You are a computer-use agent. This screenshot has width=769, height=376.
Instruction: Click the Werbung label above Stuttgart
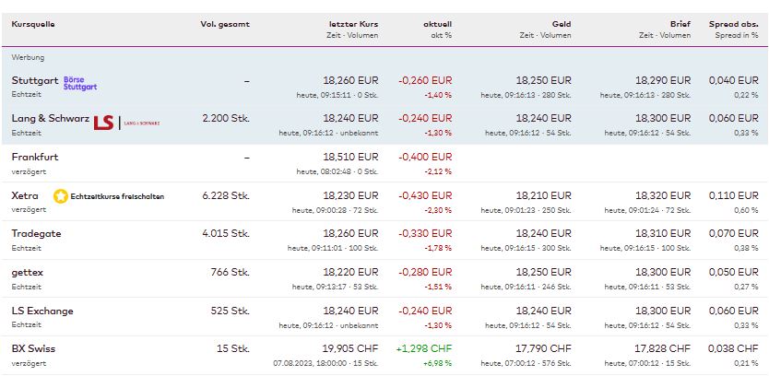[x=28, y=57]
